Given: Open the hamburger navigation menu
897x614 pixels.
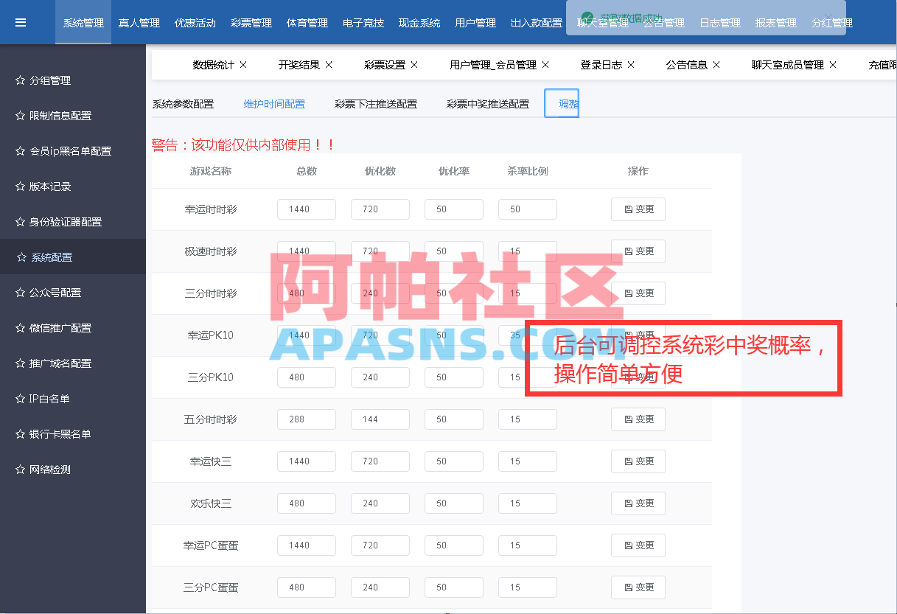Looking at the screenshot, I should tap(20, 21).
